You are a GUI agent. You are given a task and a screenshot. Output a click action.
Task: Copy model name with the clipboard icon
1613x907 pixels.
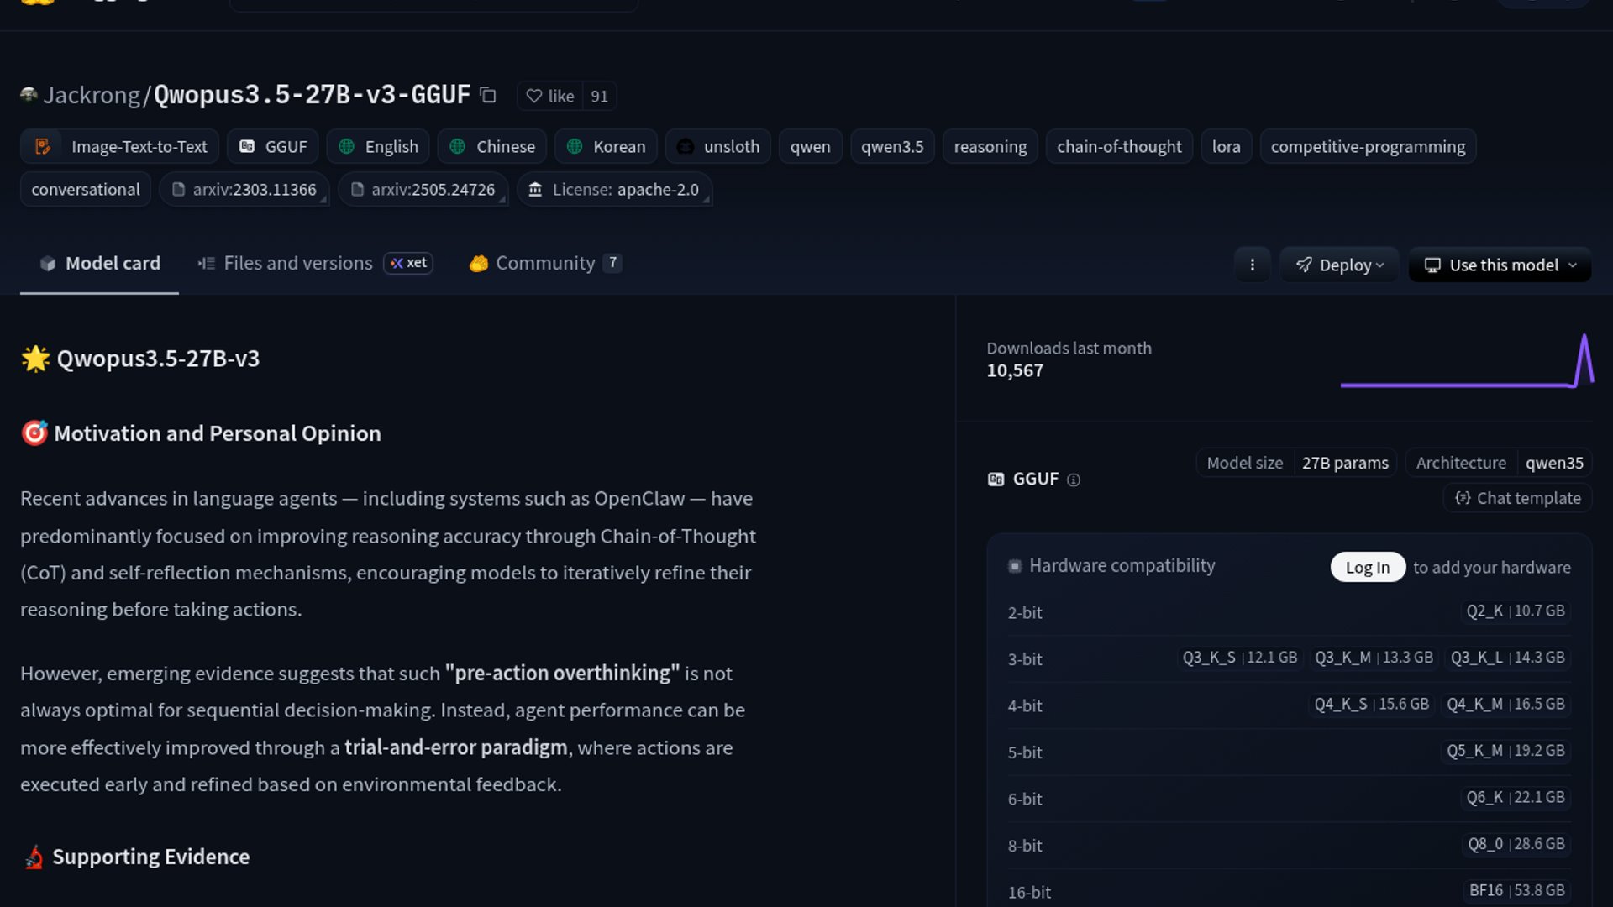[488, 95]
